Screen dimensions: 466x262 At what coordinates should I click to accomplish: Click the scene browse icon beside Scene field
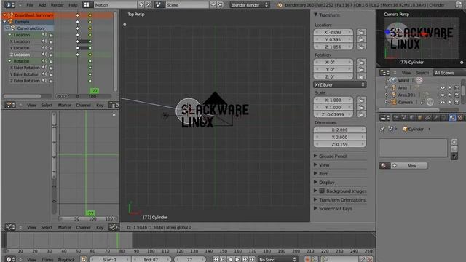[x=159, y=5]
